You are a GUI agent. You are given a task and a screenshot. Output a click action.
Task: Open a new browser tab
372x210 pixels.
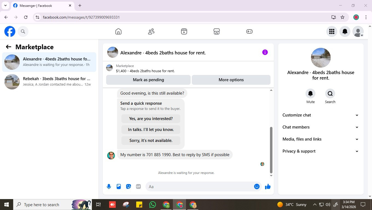80,5
